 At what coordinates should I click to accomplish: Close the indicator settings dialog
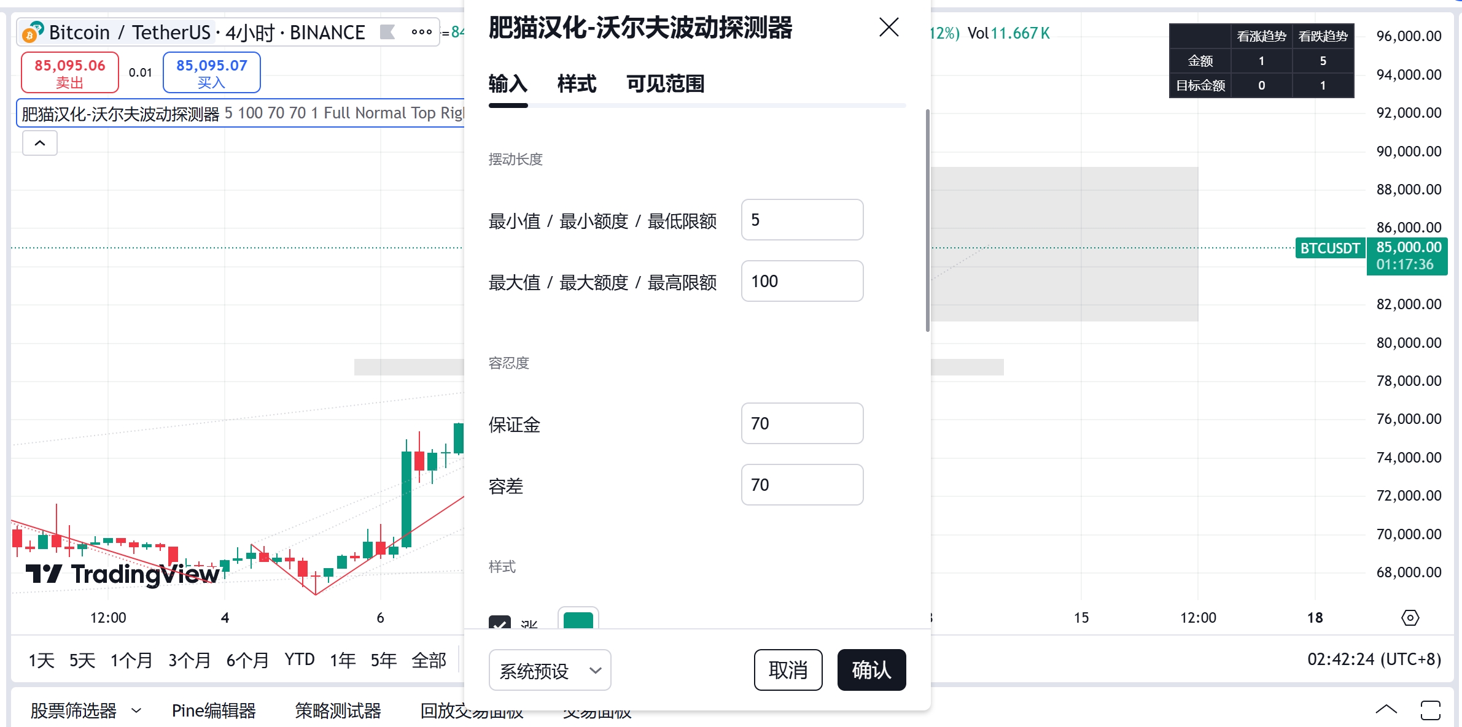(x=888, y=27)
